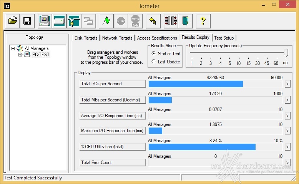Collapse the All Managers tree node
The image size is (299, 184).
tap(13, 49)
